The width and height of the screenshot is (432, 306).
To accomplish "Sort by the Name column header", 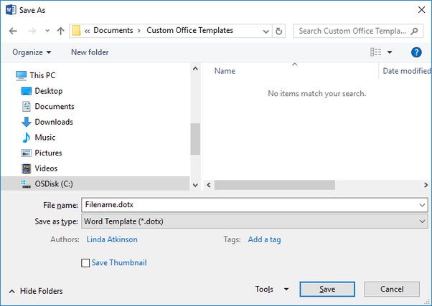I will click(x=225, y=71).
